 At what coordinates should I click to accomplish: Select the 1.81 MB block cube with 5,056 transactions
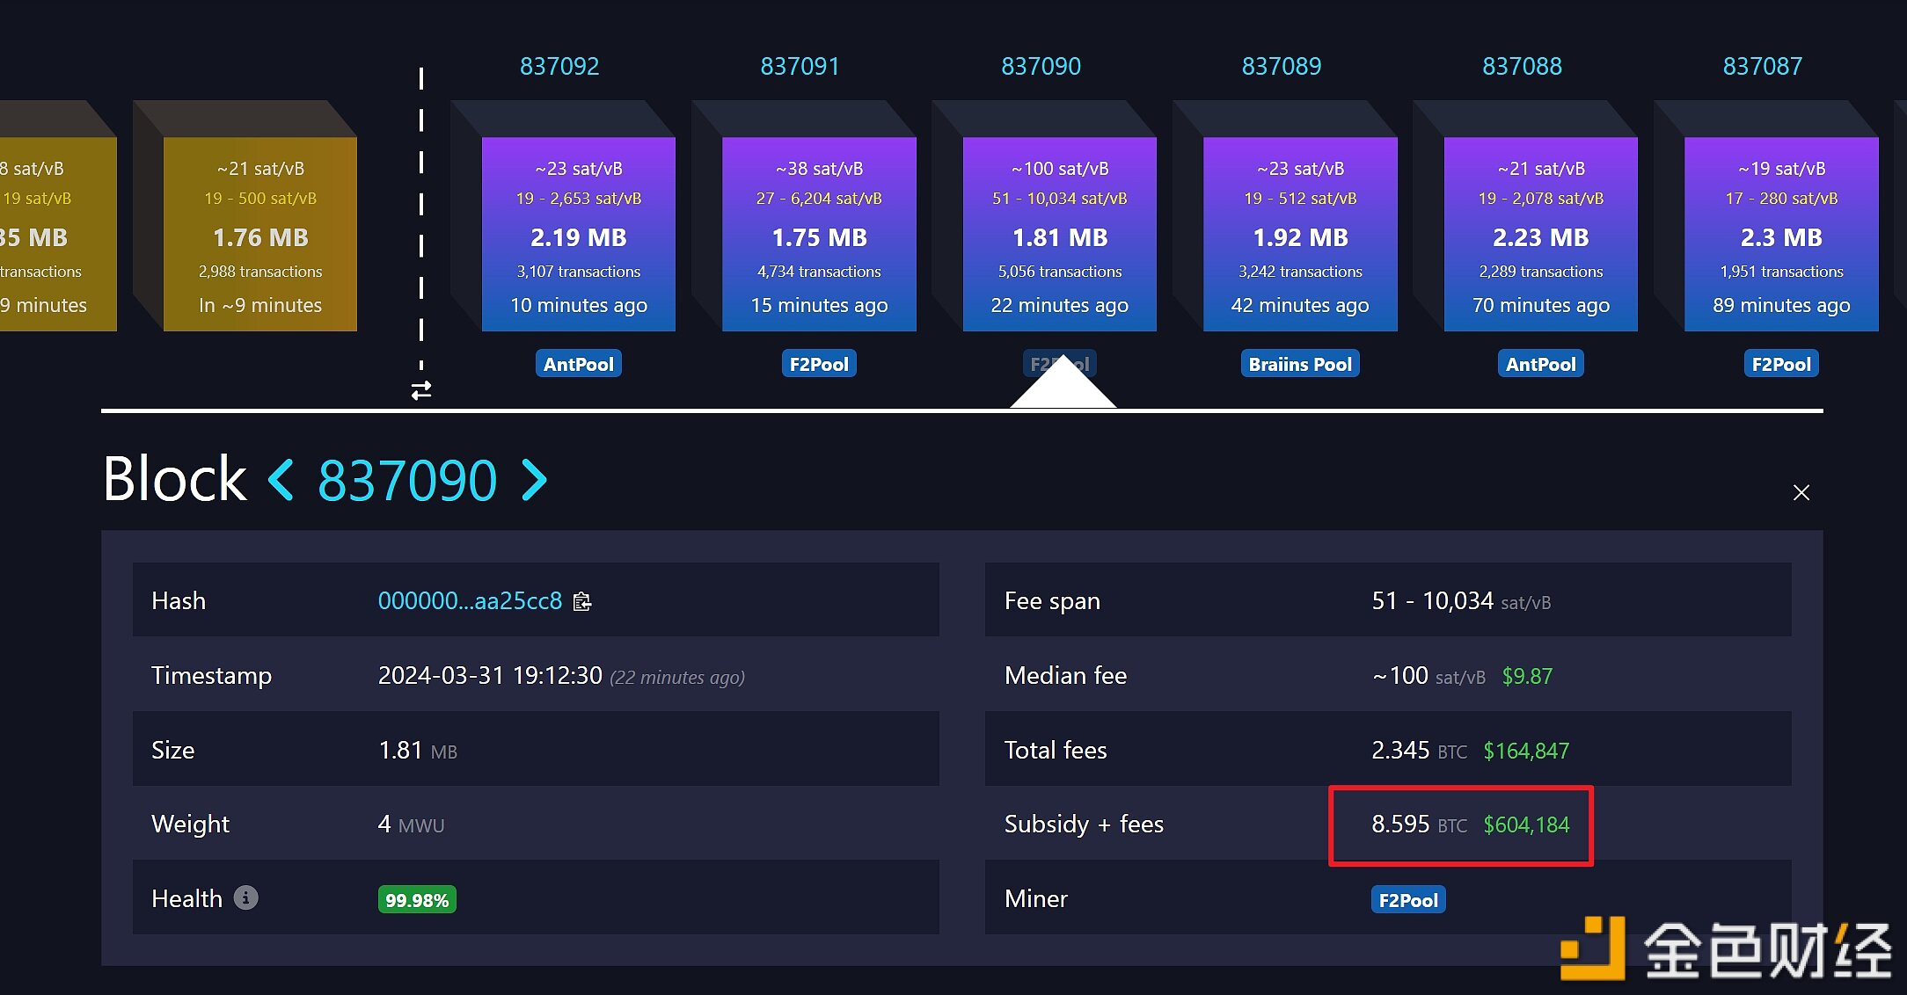click(x=1060, y=234)
